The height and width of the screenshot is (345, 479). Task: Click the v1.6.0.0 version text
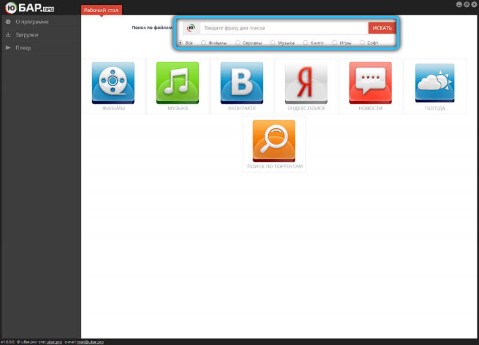(8, 342)
